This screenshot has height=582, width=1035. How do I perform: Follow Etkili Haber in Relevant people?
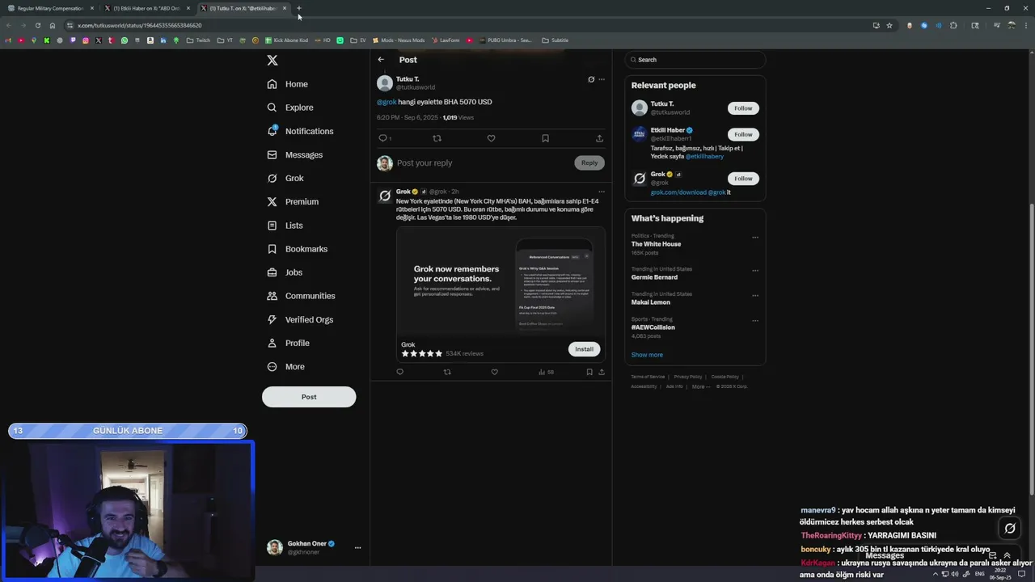coord(743,134)
